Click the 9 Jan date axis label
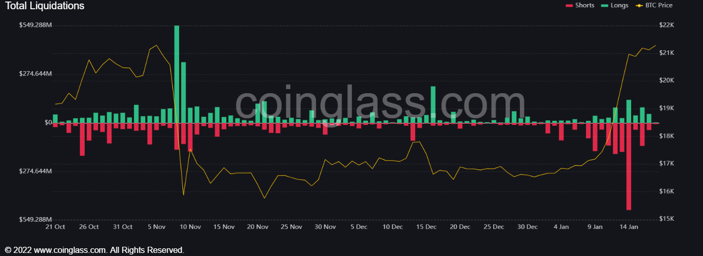This screenshot has height=256, width=703. 595,227
